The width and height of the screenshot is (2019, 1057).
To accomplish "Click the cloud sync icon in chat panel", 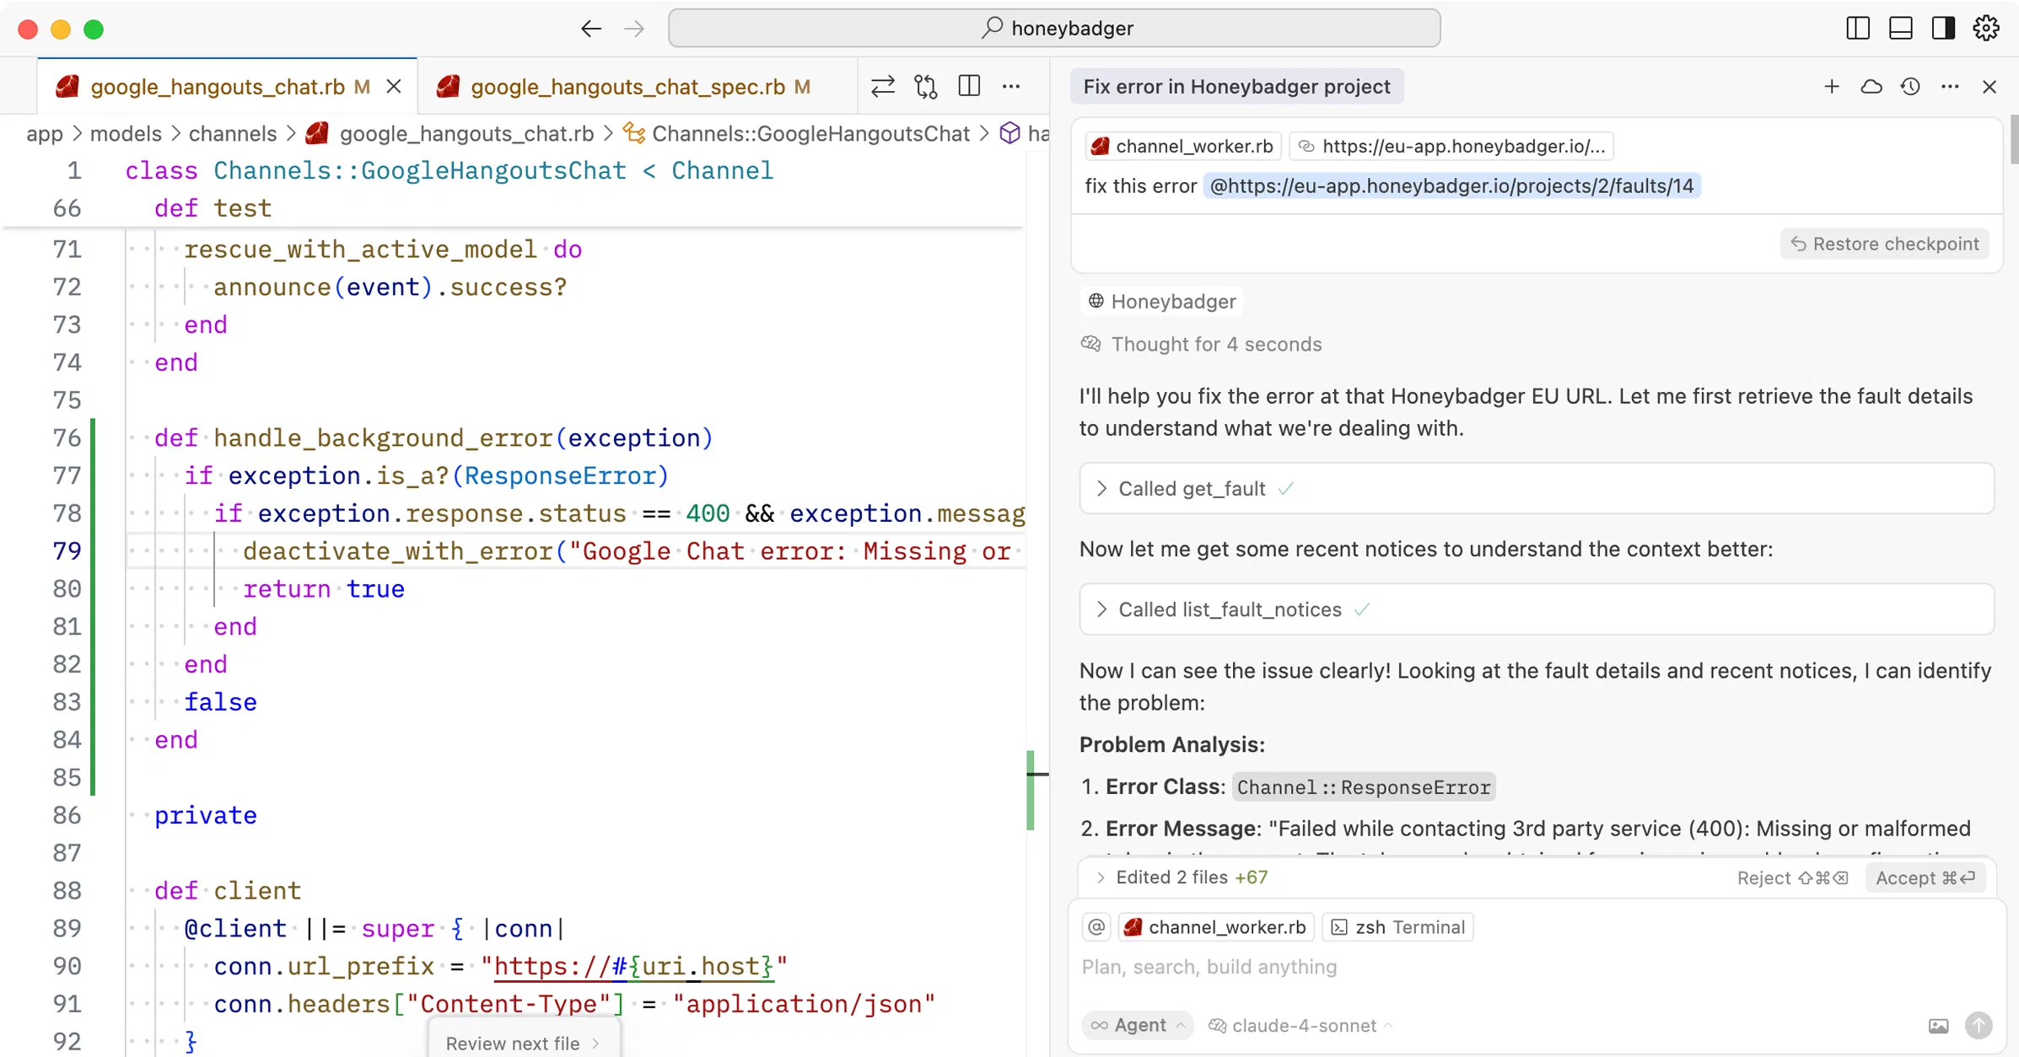I will 1871,86.
